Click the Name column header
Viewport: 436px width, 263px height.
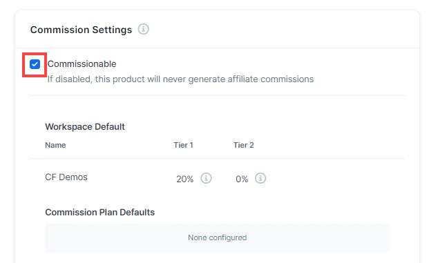coord(55,145)
